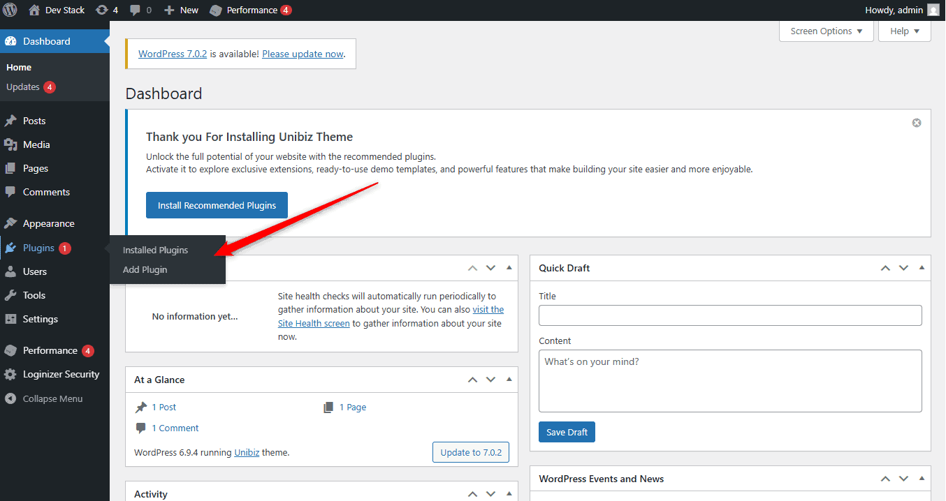Open the Posts menu label
This screenshot has width=946, height=501.
34,121
